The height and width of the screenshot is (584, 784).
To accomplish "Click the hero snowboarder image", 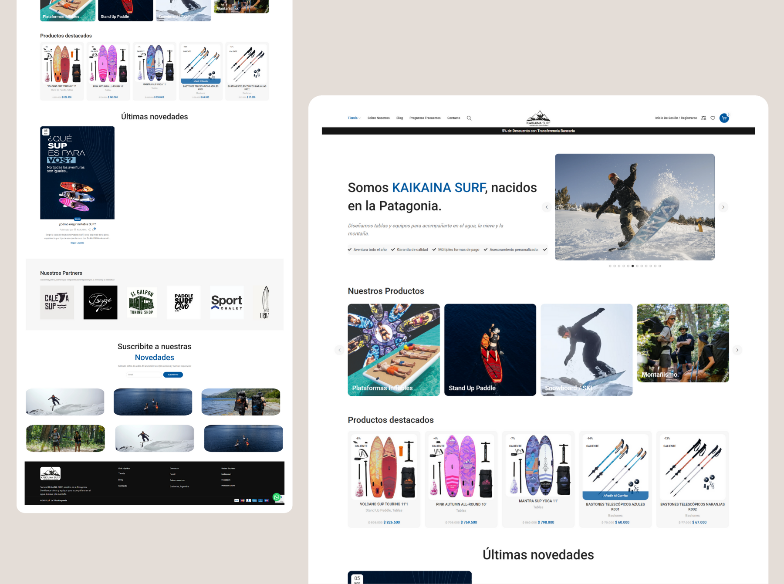I will click(x=635, y=207).
